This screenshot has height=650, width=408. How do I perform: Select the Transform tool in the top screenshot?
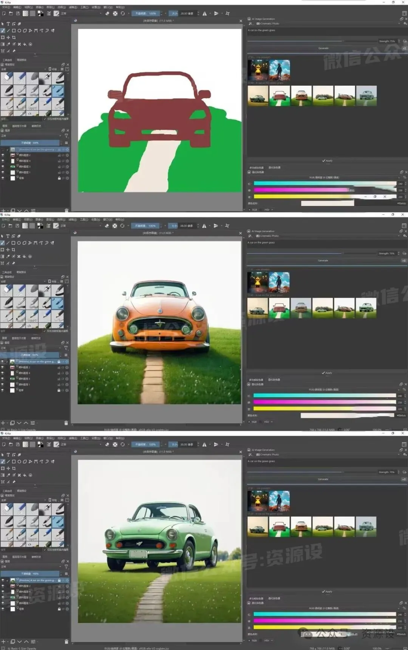click(3, 37)
